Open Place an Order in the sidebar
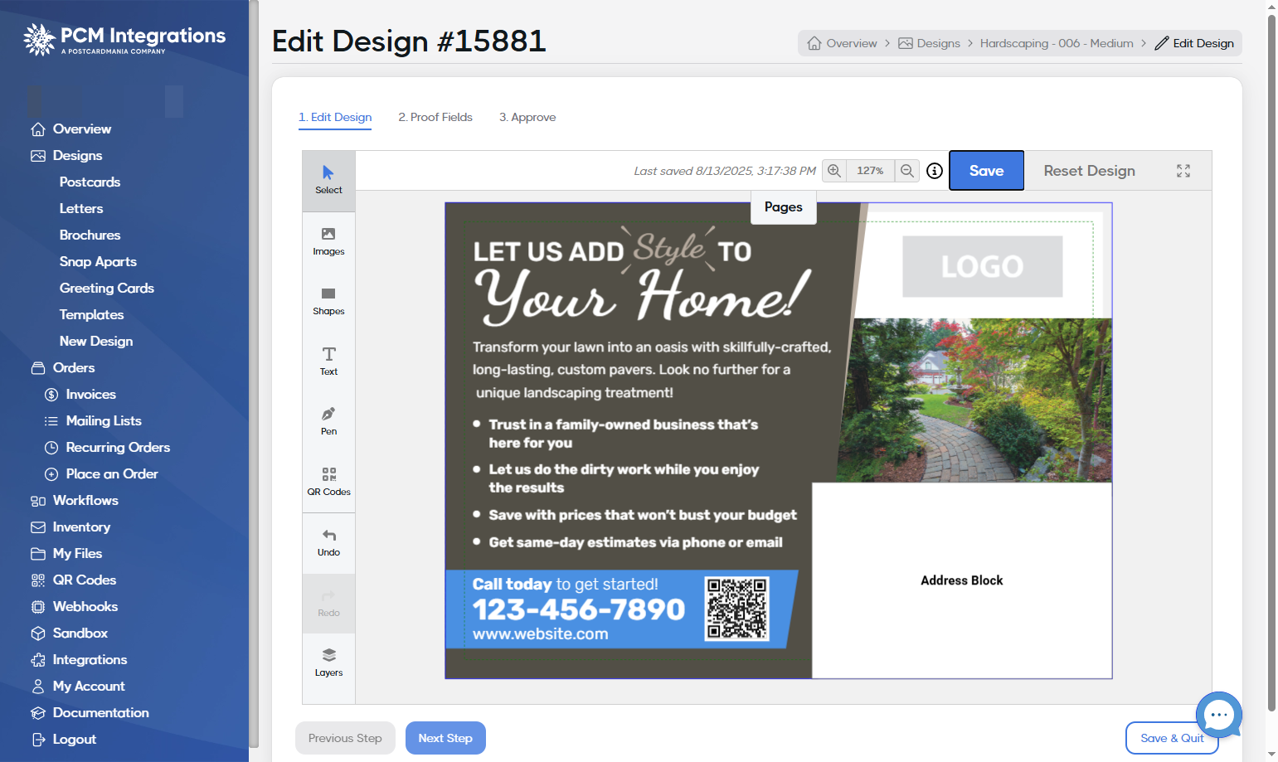This screenshot has width=1278, height=762. click(x=112, y=473)
